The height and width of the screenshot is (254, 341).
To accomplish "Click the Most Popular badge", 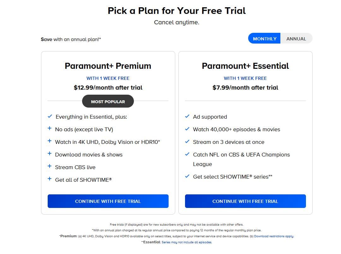I will 108,102.
